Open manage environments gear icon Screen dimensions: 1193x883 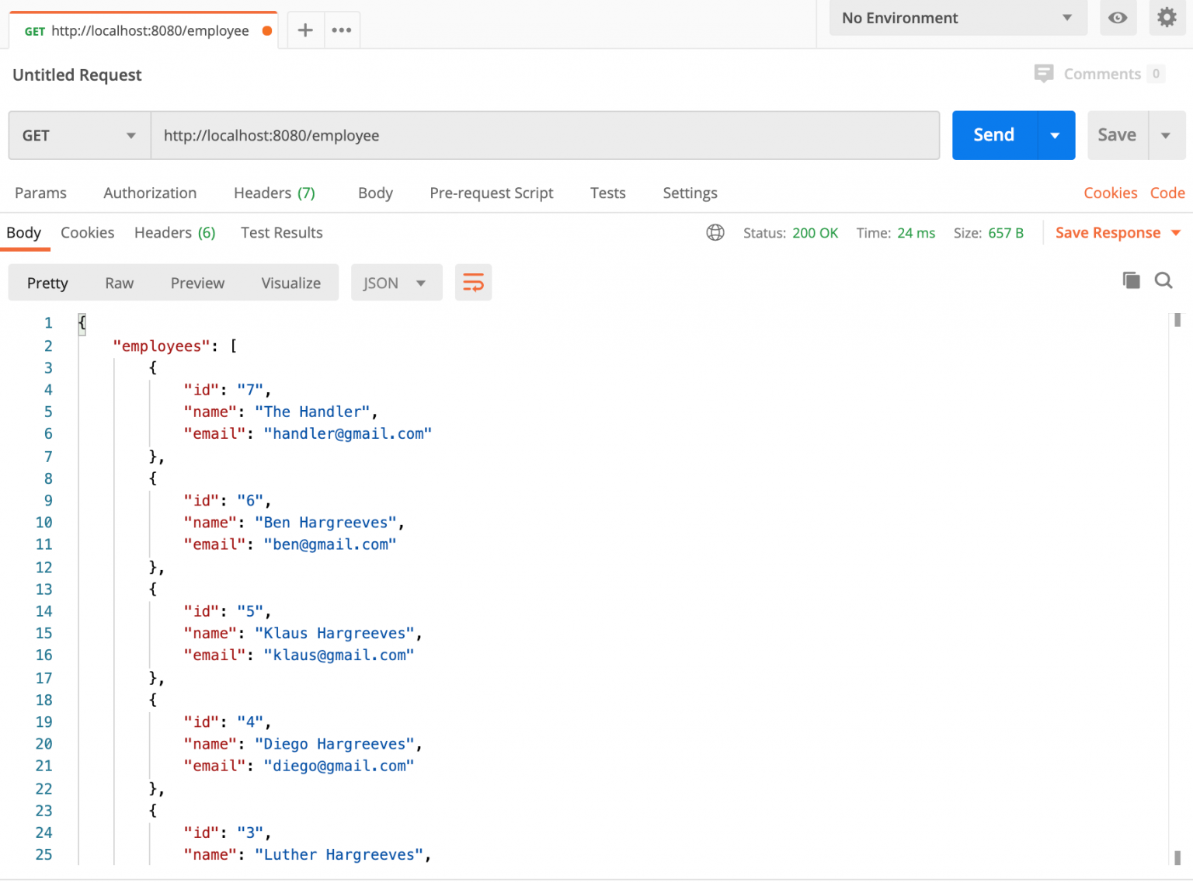pos(1167,17)
